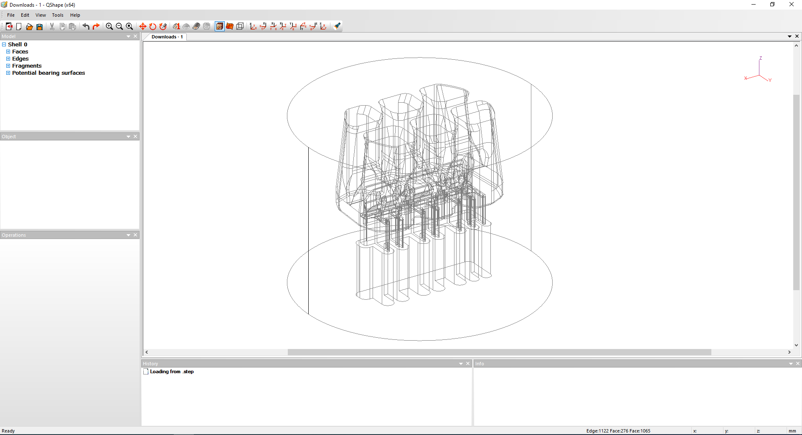Viewport: 802px width, 435px height.
Task: Click the Loading from .step history entry
Action: pyautogui.click(x=172, y=372)
